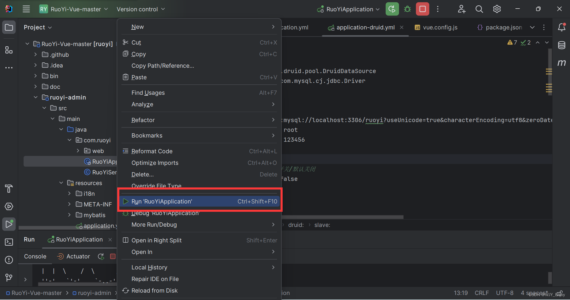Click the warnings count indicator in editor
Viewport: 570px width, 300px height.
pyautogui.click(x=512, y=42)
